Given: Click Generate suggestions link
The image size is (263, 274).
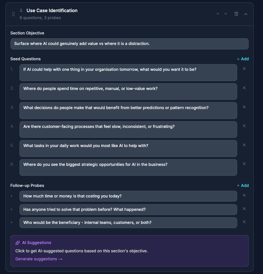Looking at the screenshot, I should [39, 259].
